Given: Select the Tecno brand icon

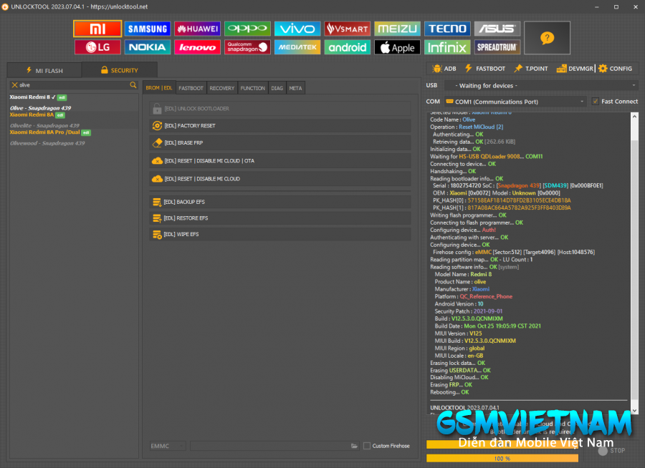Looking at the screenshot, I should coord(447,29).
